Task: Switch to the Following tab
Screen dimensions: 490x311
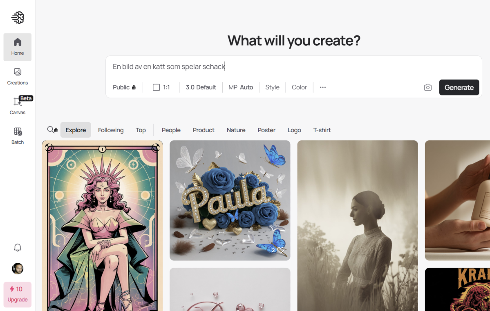Action: (111, 130)
